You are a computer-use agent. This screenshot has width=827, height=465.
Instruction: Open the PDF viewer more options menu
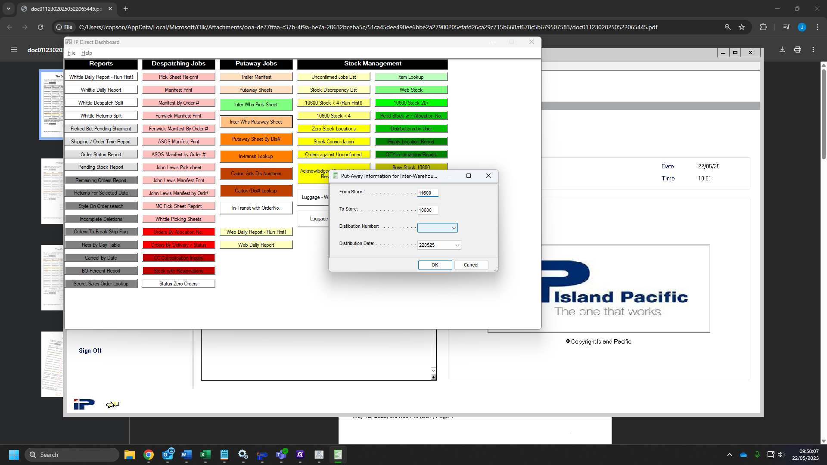coord(813,50)
